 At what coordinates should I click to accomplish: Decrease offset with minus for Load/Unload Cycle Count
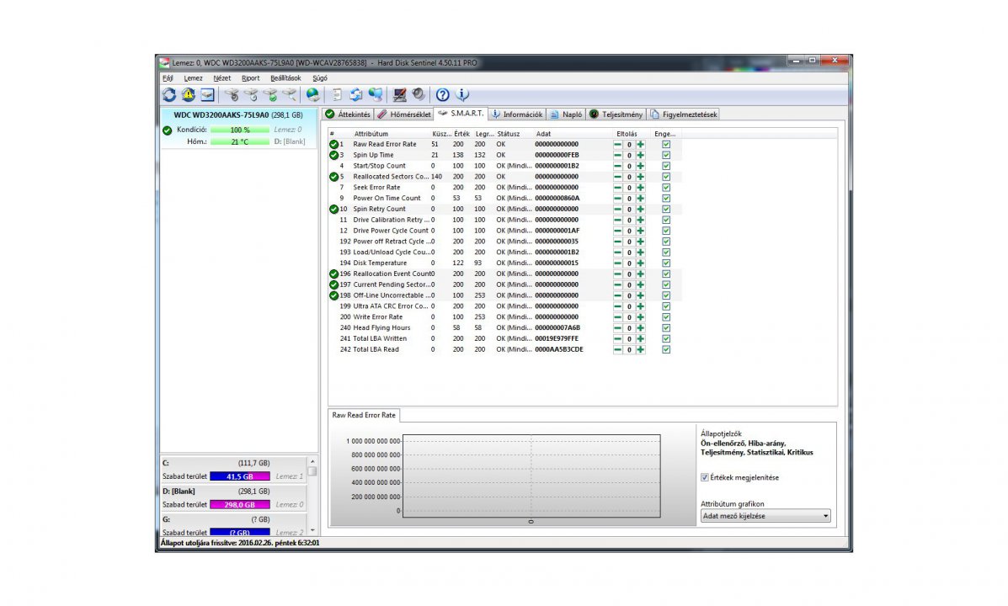[617, 252]
